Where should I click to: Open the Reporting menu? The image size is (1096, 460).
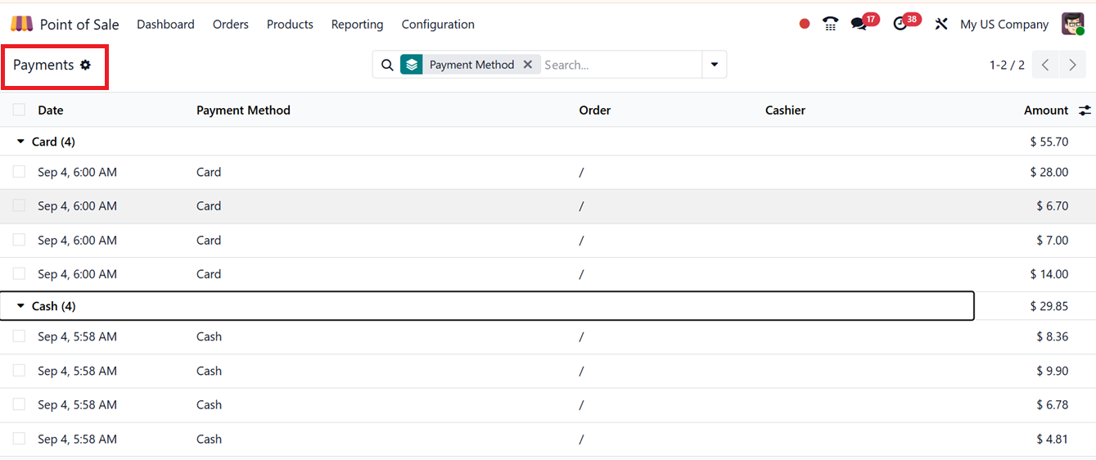pyautogui.click(x=357, y=25)
